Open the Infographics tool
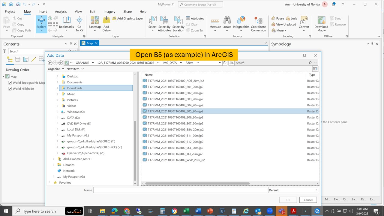The width and height of the screenshot is (384, 216). (x=241, y=24)
